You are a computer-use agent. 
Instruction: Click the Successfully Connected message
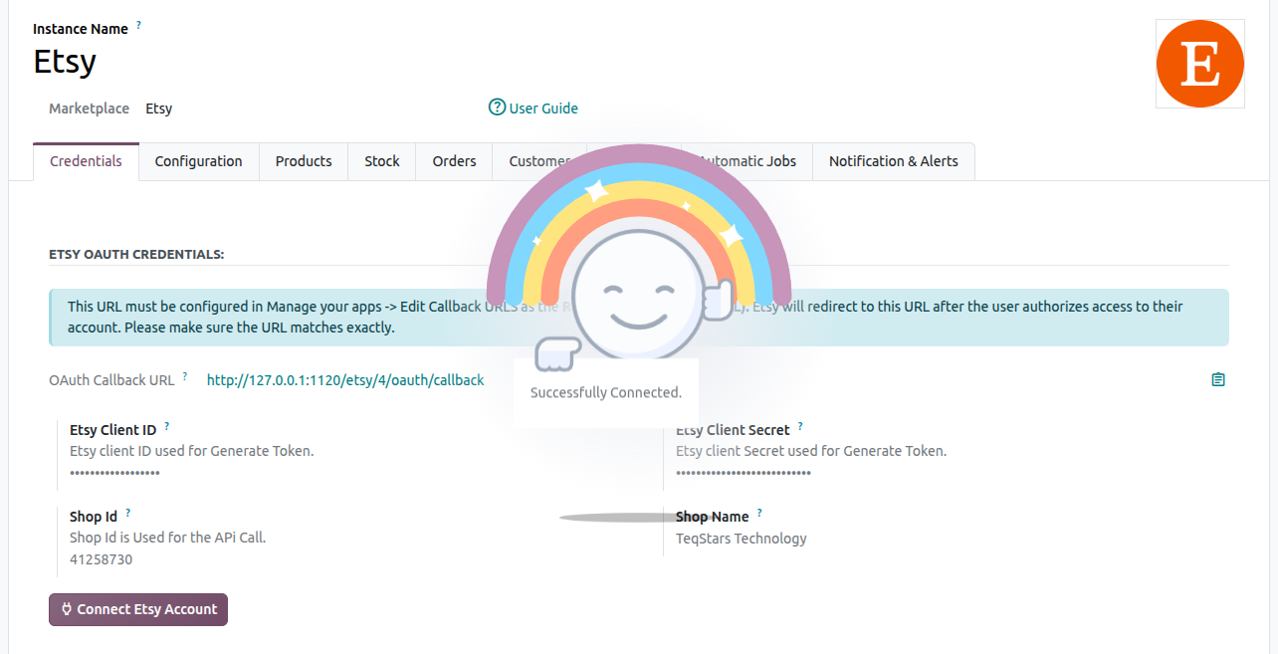[606, 392]
